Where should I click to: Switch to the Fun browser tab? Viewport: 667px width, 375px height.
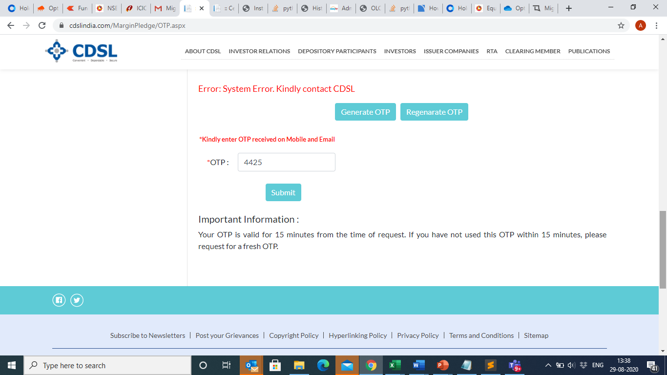[77, 8]
